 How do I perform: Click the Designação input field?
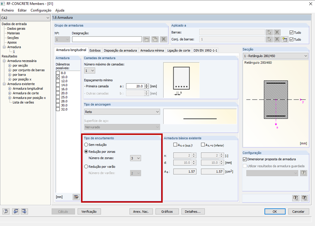click(107, 39)
